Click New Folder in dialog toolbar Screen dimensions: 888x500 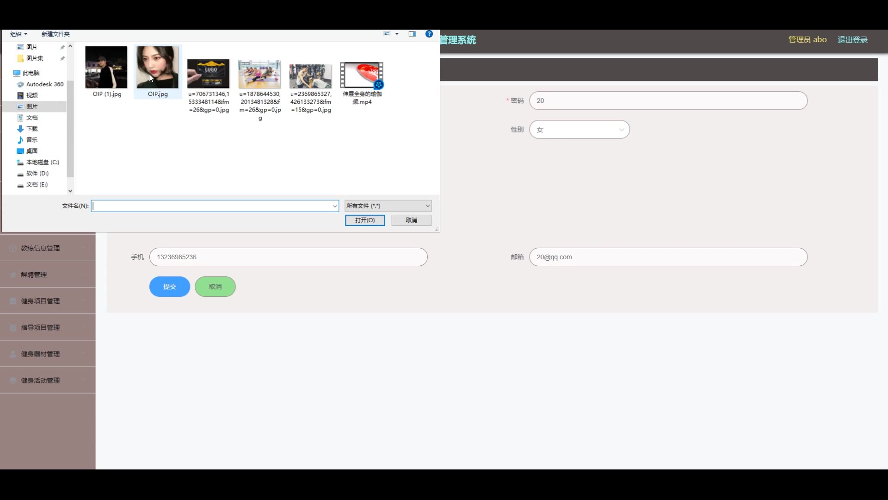(55, 34)
